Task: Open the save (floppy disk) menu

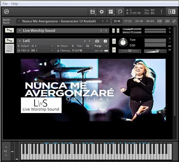Action: [93, 12]
